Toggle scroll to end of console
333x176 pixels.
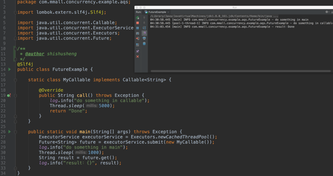(144, 33)
